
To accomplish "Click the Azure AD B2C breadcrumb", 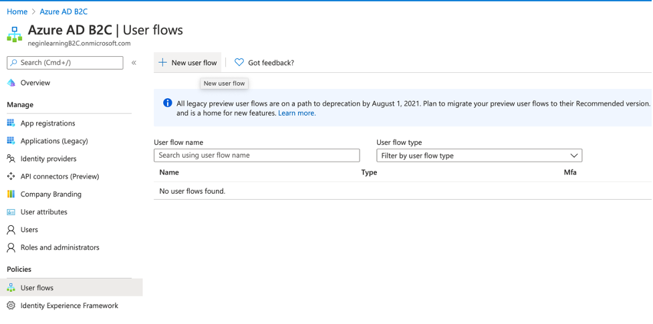I will (65, 11).
